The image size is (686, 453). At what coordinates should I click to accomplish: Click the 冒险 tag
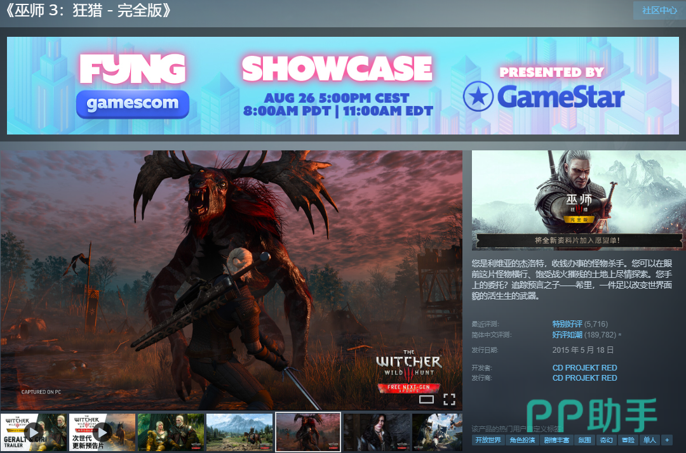[x=628, y=440]
